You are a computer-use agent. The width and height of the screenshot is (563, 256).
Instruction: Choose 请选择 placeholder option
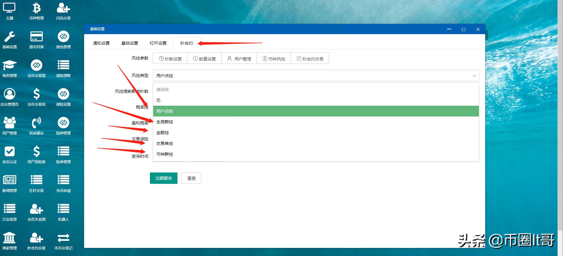pyautogui.click(x=316, y=90)
